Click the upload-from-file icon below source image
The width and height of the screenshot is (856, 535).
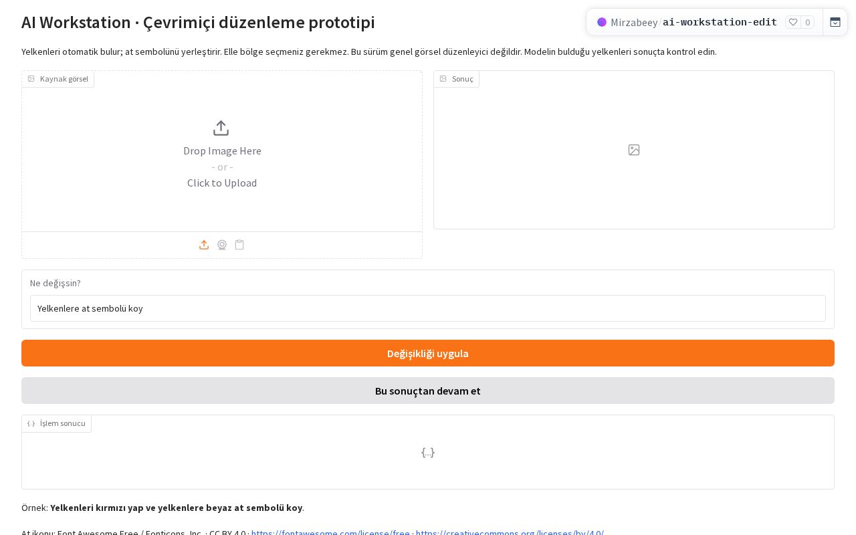click(x=204, y=245)
